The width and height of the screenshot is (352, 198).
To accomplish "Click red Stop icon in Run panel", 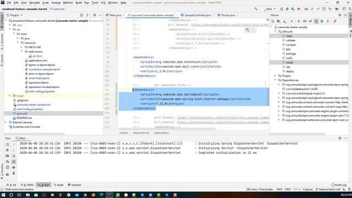I will 7,150.
